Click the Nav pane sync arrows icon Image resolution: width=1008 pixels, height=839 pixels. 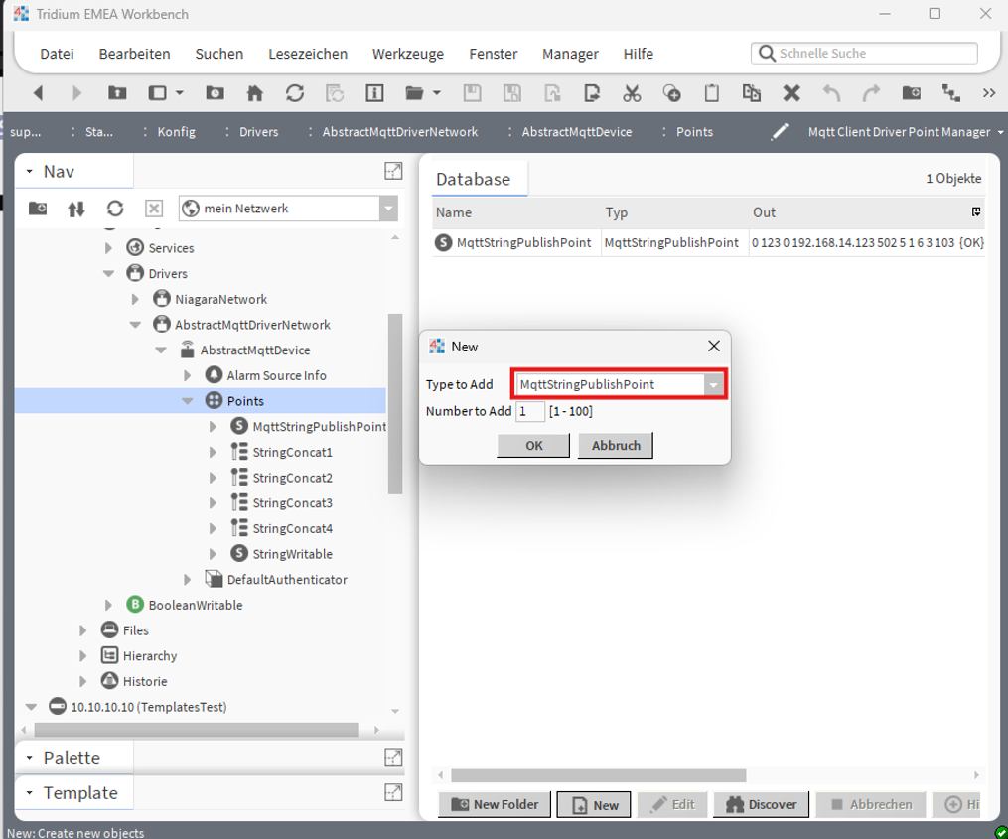tap(75, 209)
